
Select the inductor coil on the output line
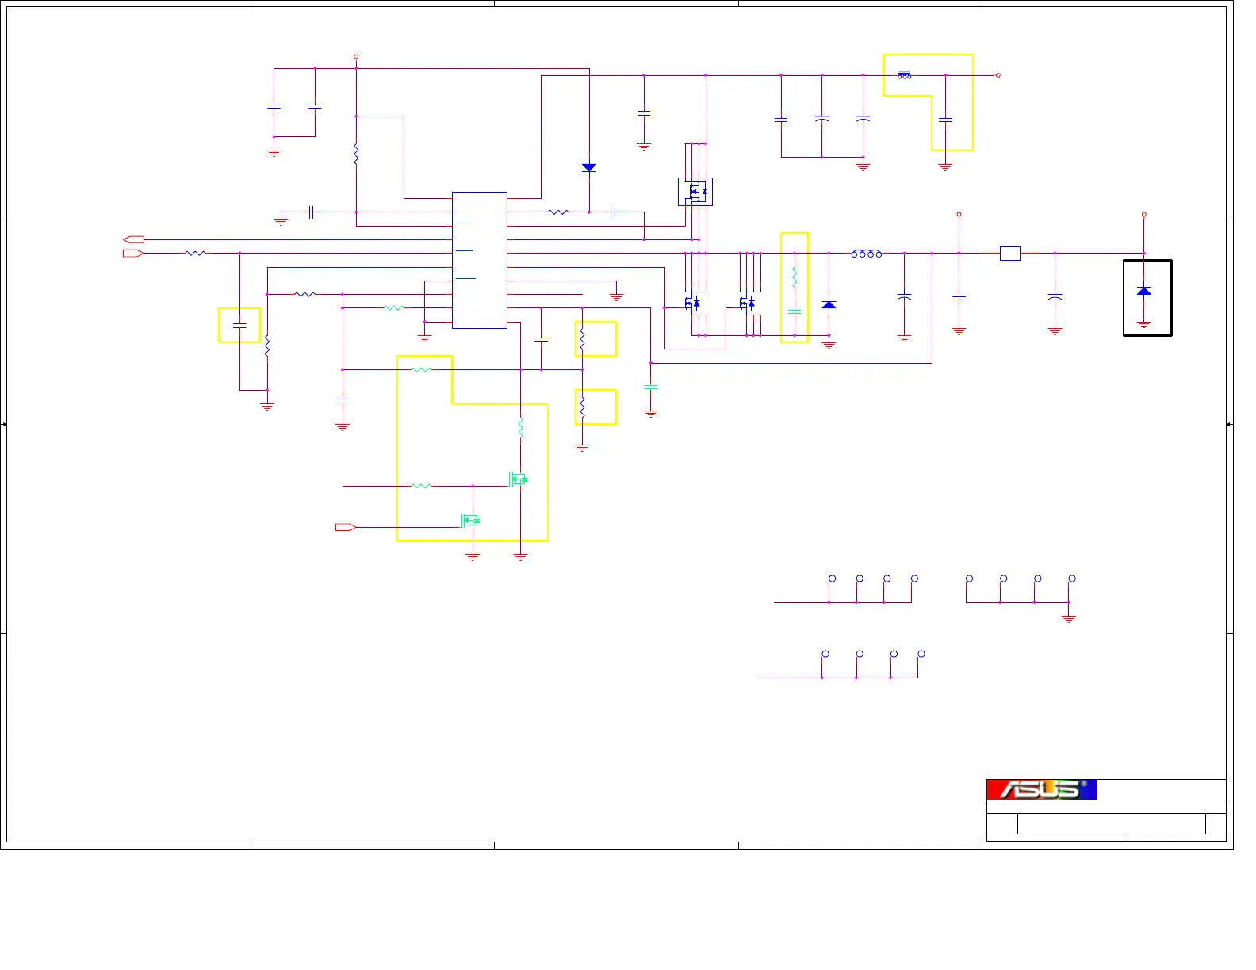866,254
